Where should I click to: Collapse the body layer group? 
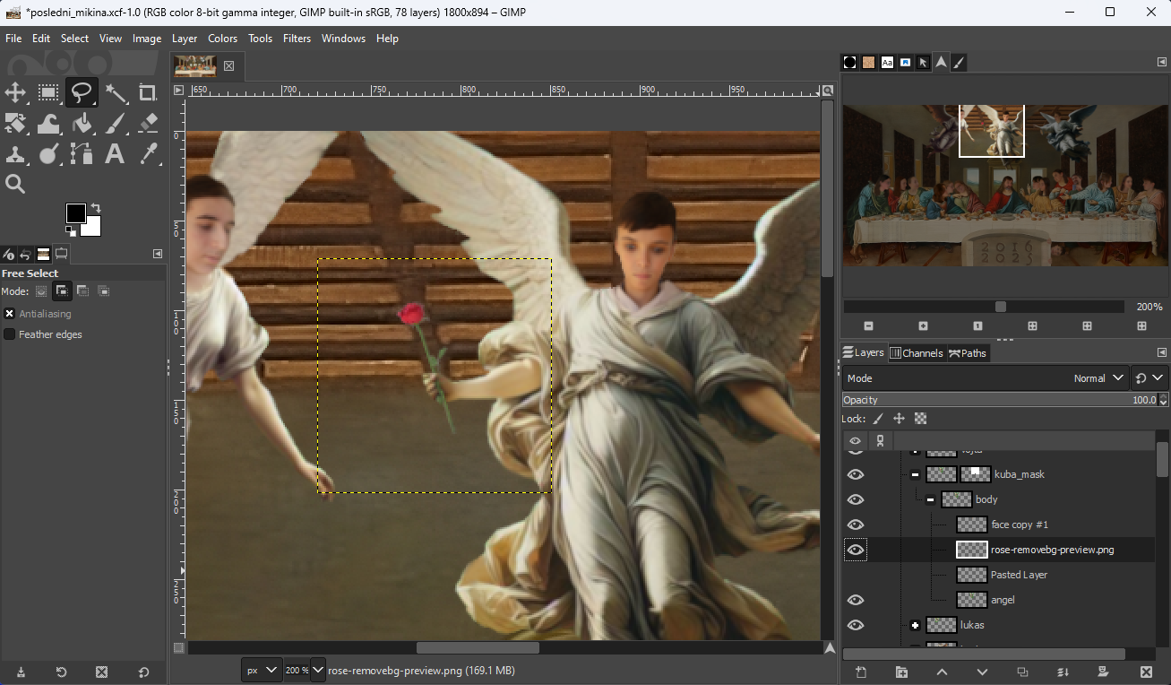coord(930,499)
